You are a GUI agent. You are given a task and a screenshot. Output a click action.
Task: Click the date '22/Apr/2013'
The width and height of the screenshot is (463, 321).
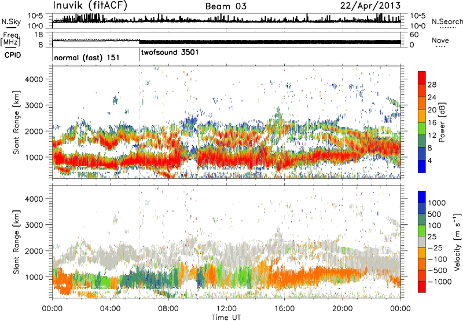370,6
